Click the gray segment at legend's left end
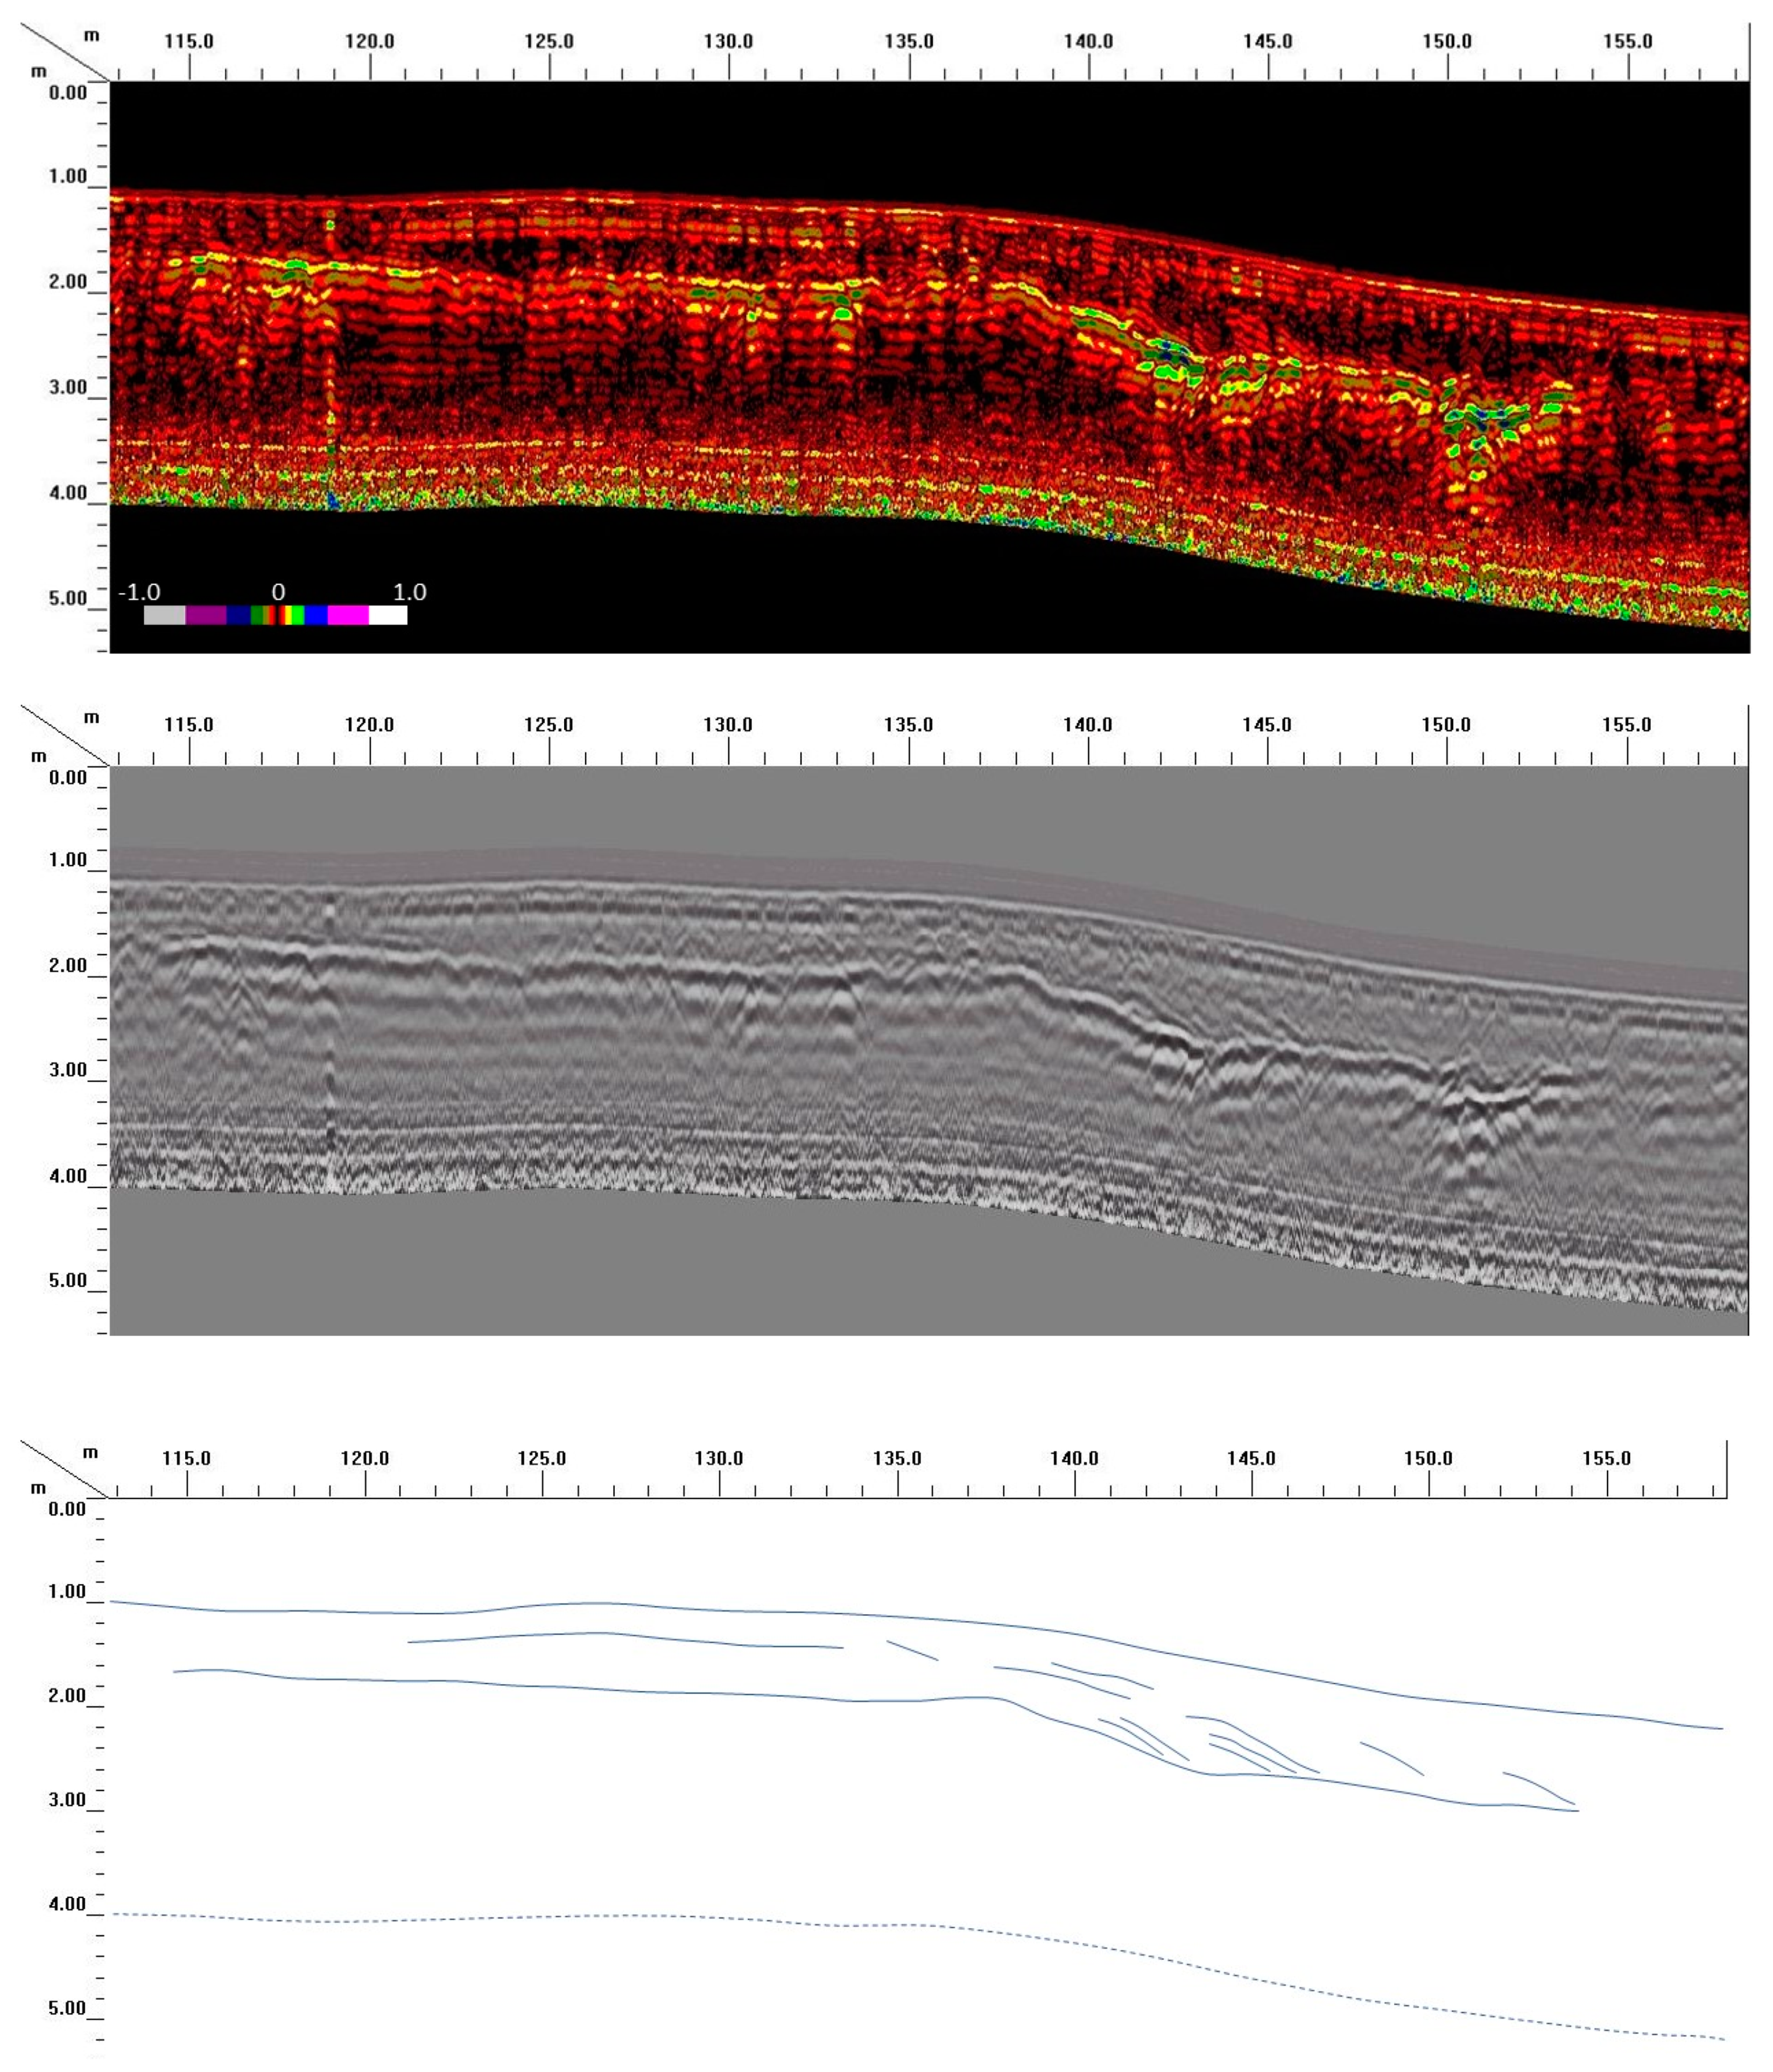Viewport: 1773px width, 2072px height. pyautogui.click(x=164, y=615)
